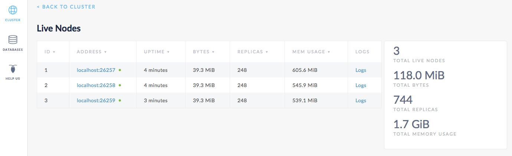Sort nodes by ID column arrow
Viewport: 512px width, 156px height.
tap(54, 52)
